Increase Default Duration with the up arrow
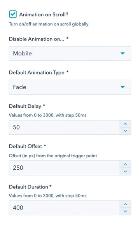140x229 pixels. 125,204
